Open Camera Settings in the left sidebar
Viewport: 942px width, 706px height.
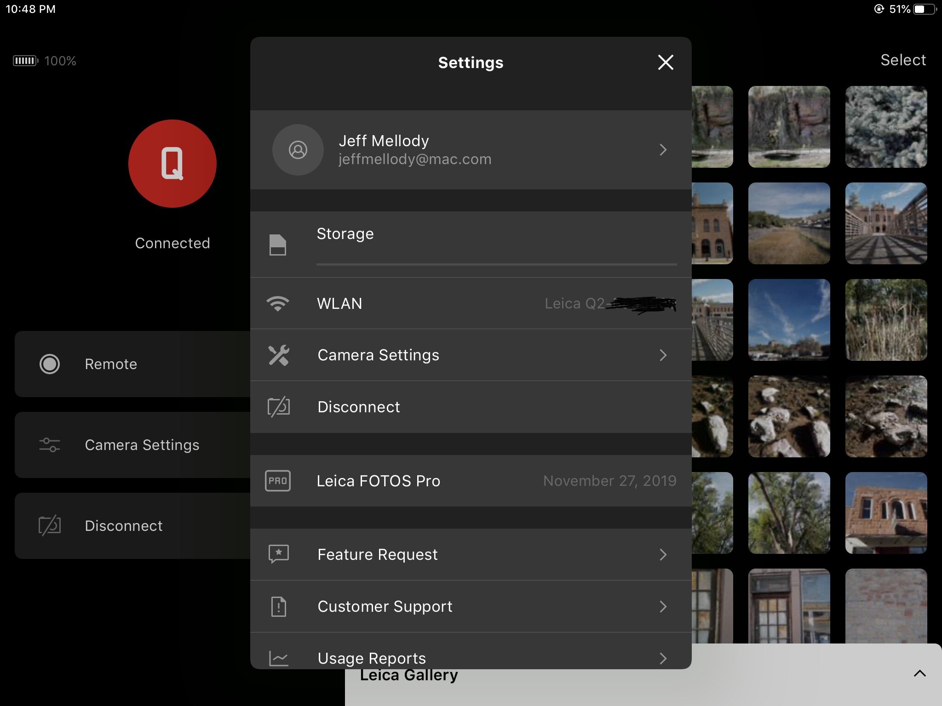pyautogui.click(x=132, y=445)
